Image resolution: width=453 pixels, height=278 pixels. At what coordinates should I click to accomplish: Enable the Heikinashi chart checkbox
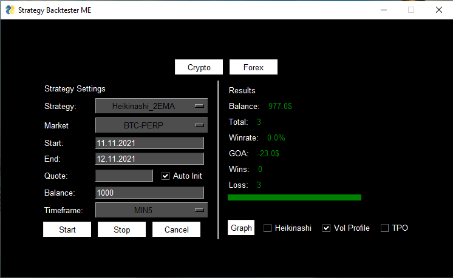pyautogui.click(x=268, y=228)
